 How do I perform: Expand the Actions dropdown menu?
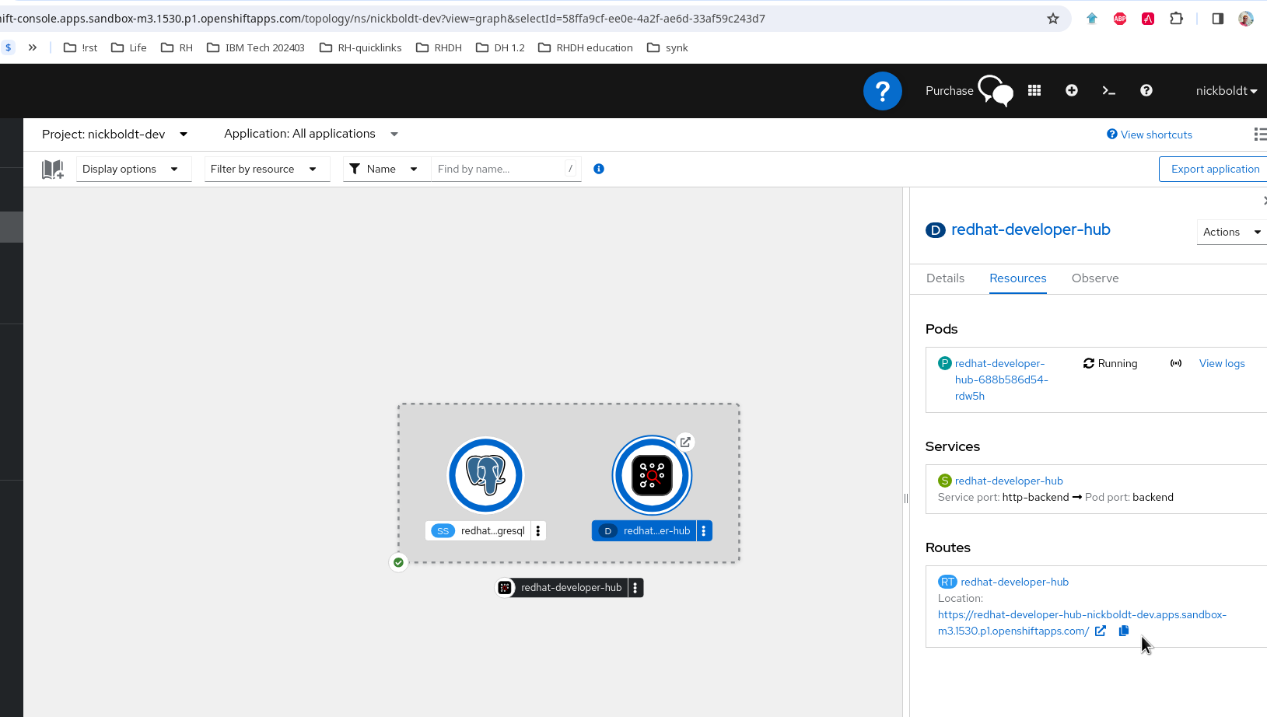coord(1231,233)
